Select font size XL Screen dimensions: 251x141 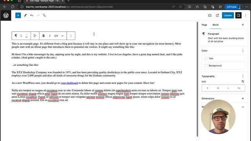point(239,88)
